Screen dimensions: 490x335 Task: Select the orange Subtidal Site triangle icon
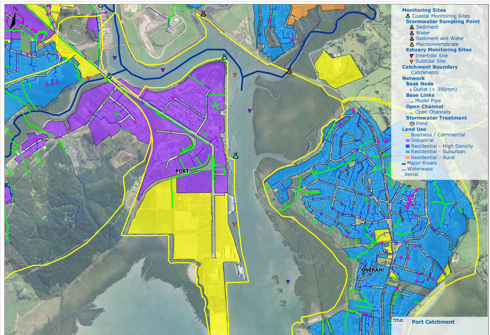[411, 61]
